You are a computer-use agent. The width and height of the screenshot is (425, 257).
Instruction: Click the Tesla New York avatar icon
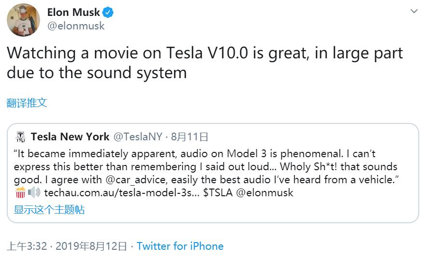pos(21,137)
